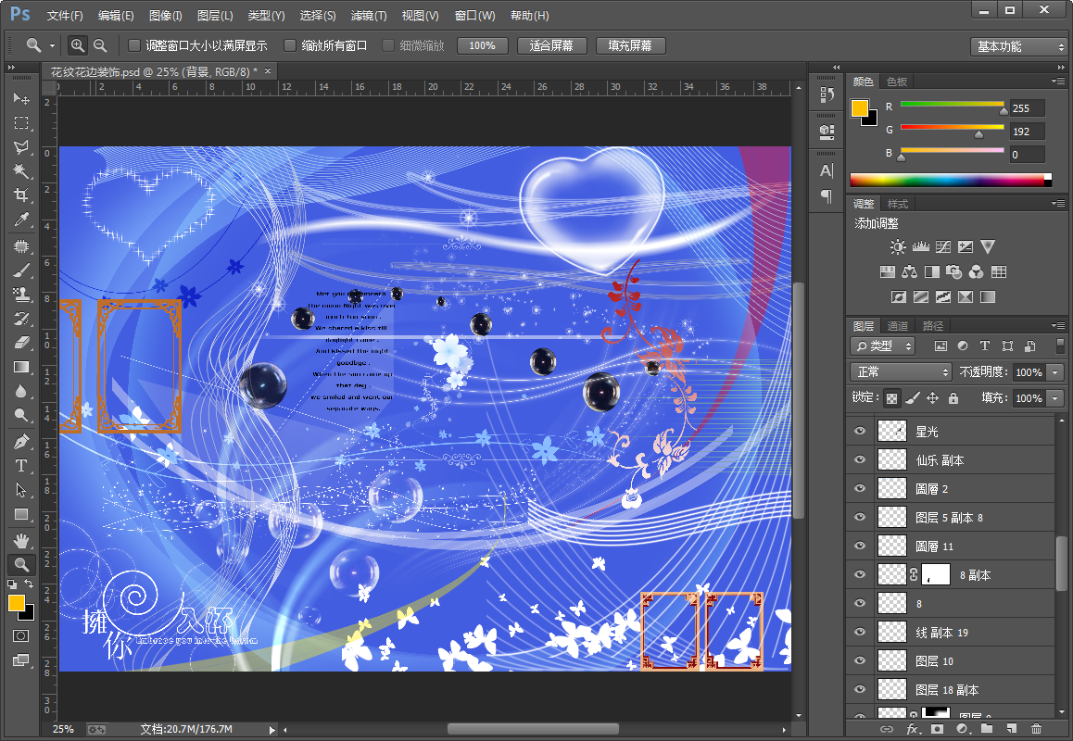Screen dimensions: 1073x741
Task: Switch to the 通道 tab
Action: pos(898,326)
